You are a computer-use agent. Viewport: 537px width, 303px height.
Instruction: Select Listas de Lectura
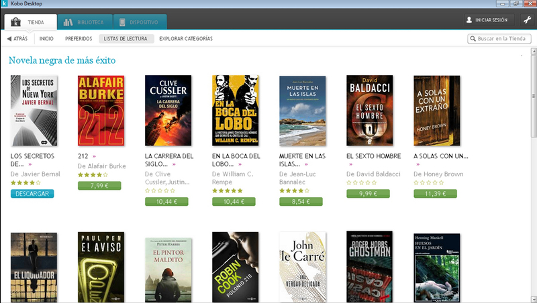126,39
